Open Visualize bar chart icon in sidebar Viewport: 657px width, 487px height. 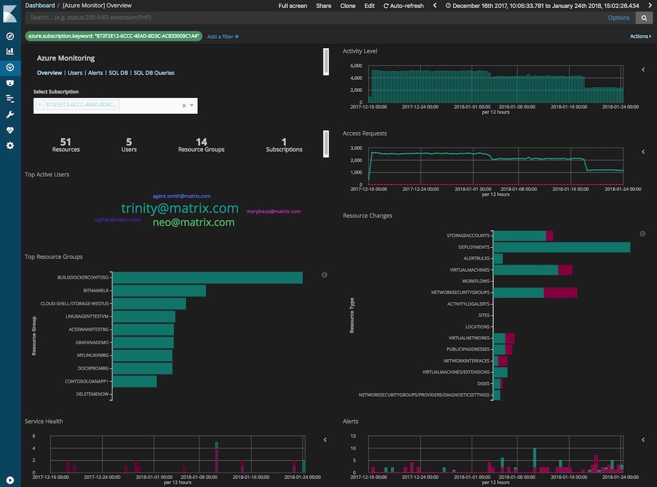click(x=10, y=51)
